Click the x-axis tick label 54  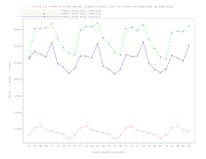click(132, 146)
